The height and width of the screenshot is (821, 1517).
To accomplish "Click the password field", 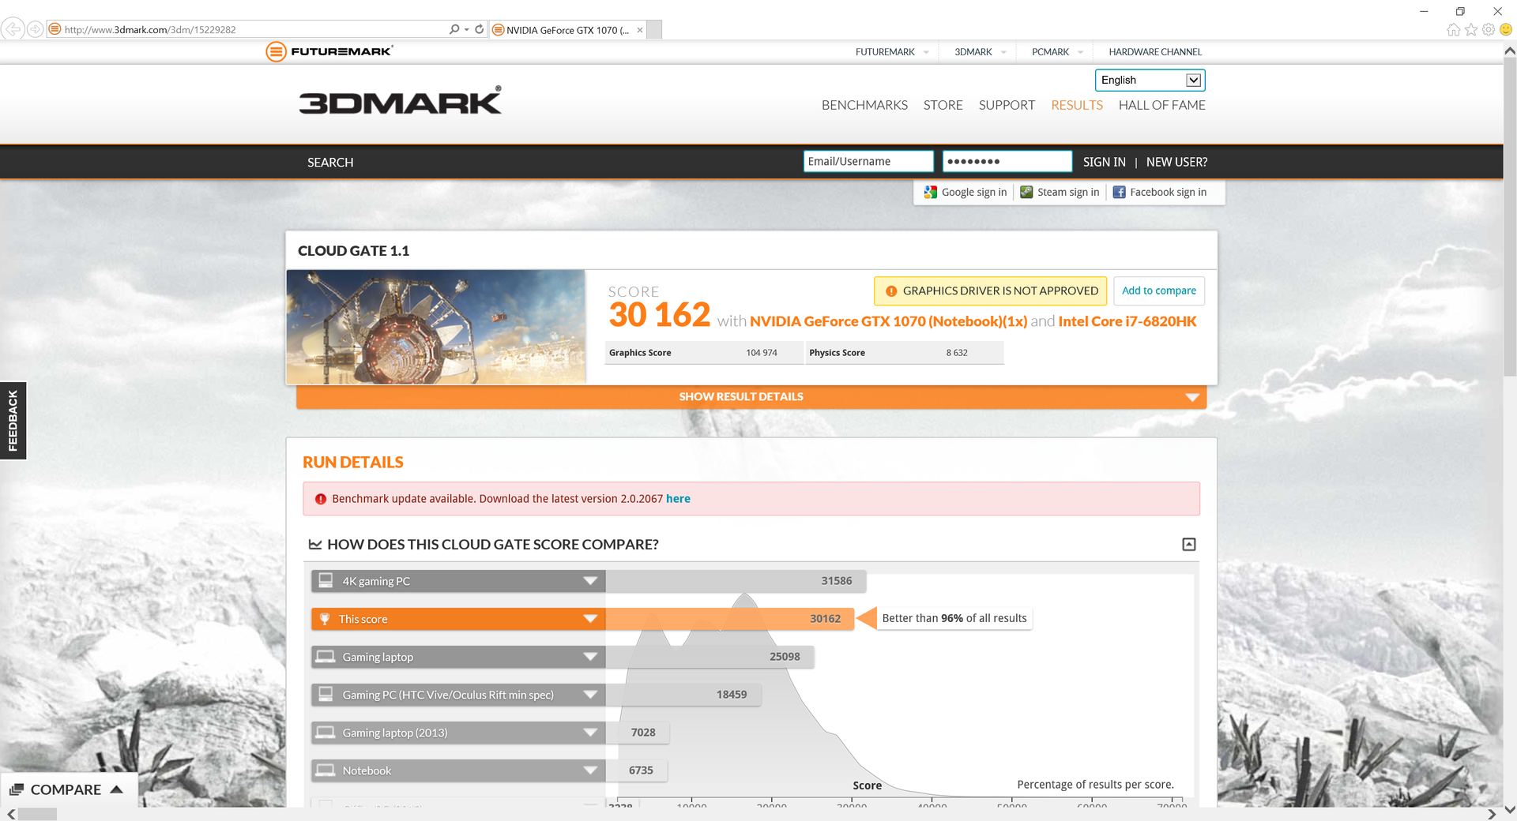I will tap(1007, 161).
